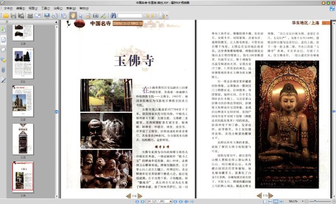Select page thumbnail numbered 111
Screen dimensions: 336x204
23,63
